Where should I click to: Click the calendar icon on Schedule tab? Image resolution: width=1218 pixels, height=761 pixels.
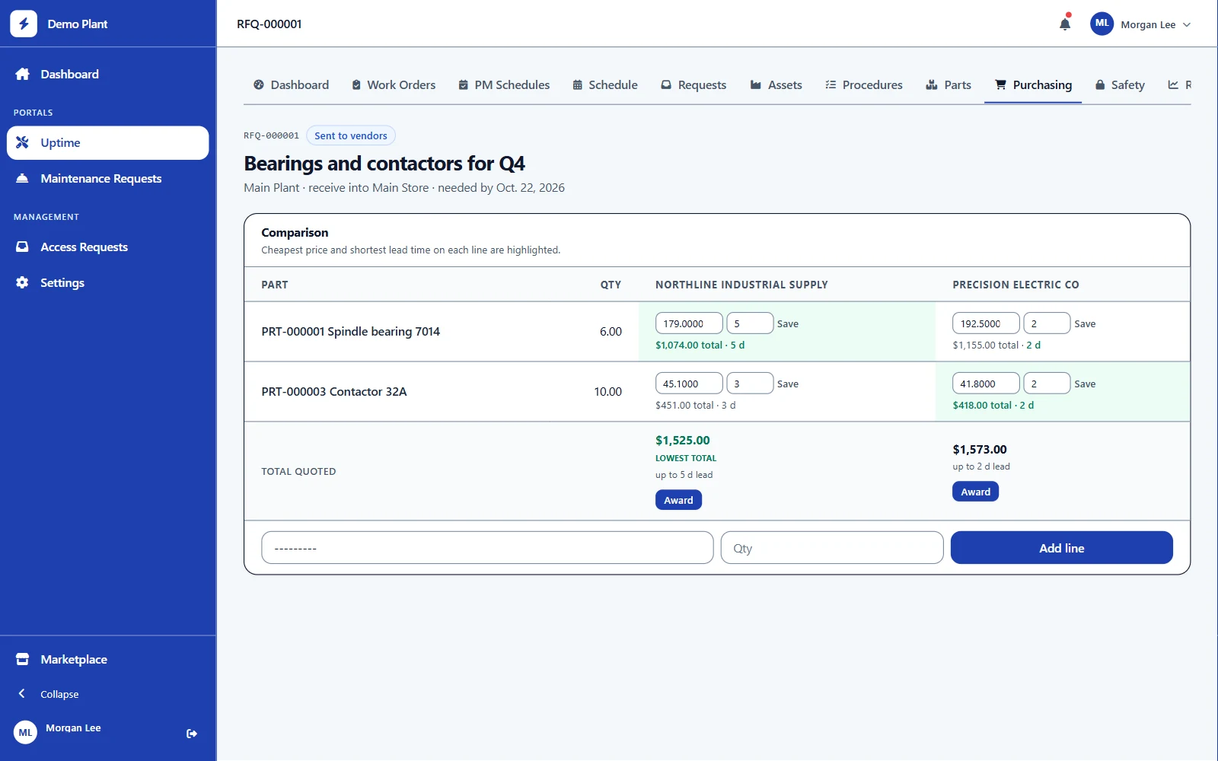[x=578, y=84]
